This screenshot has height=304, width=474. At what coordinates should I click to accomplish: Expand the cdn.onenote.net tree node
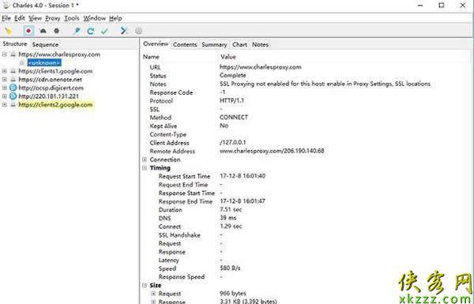[5, 80]
